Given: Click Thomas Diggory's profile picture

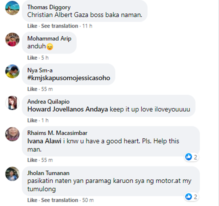Looking at the screenshot, I should tap(13, 8).
